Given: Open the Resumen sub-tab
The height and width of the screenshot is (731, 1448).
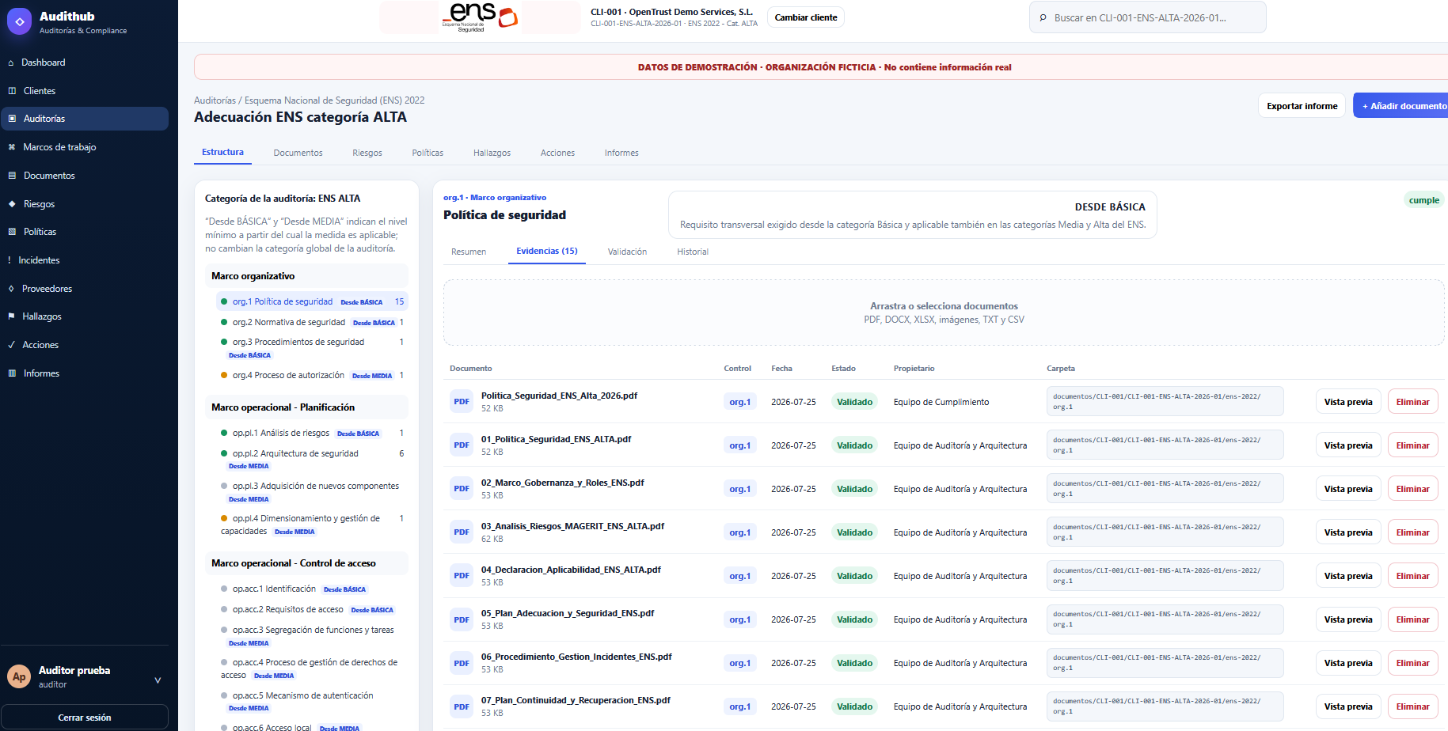Looking at the screenshot, I should click(469, 252).
